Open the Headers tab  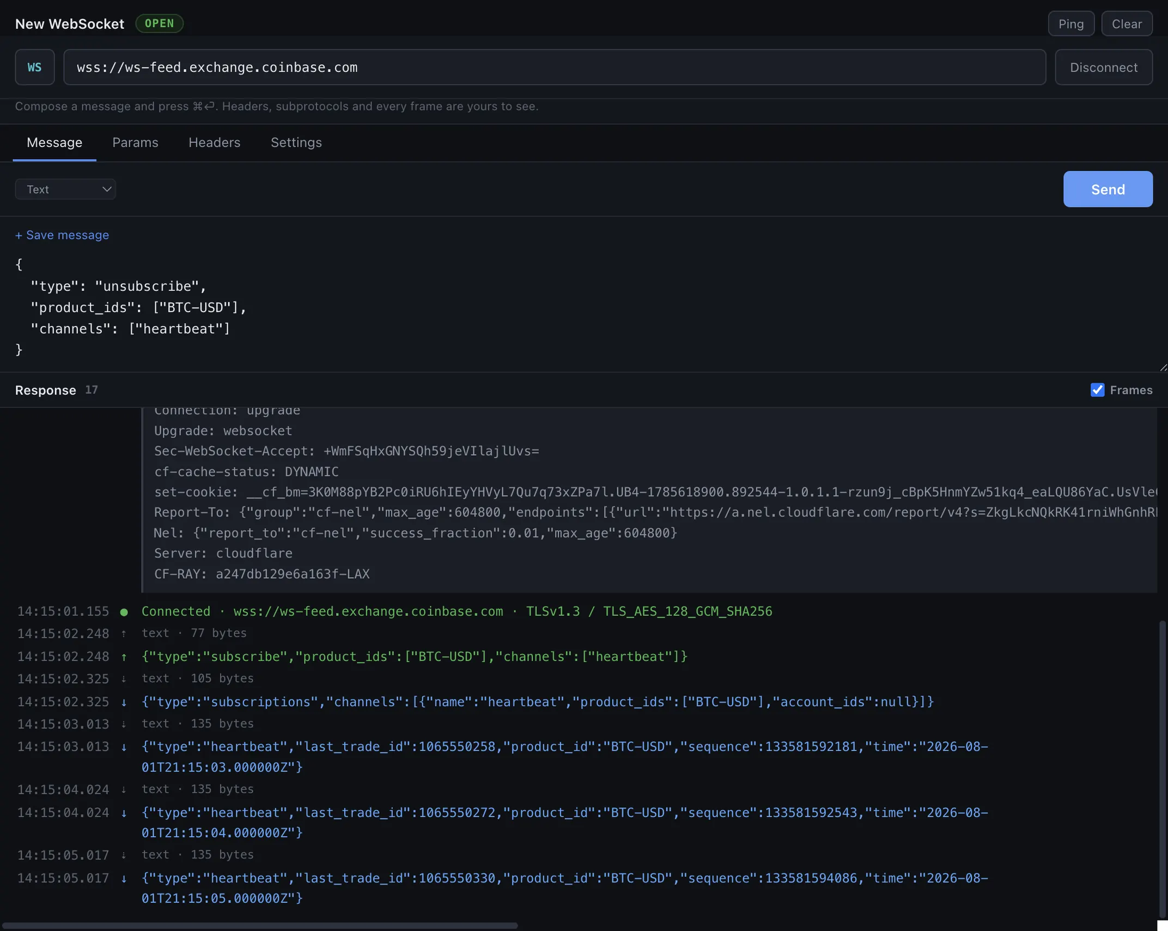(214, 142)
